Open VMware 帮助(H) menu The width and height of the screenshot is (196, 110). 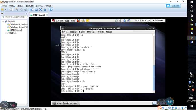click(48, 6)
